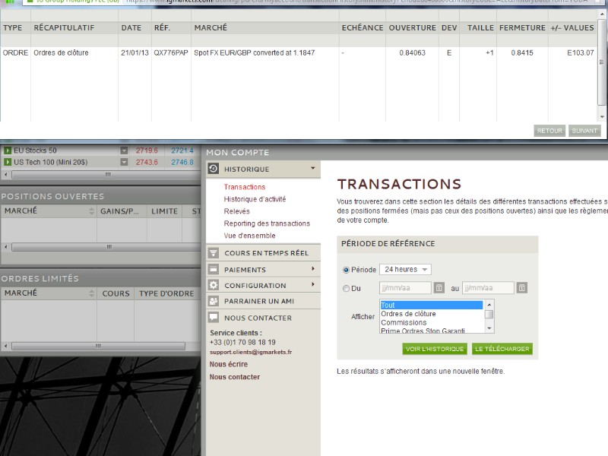This screenshot has height=456, width=608.
Task: Click the Nous contacter link under Service clients
Action: [x=235, y=377]
